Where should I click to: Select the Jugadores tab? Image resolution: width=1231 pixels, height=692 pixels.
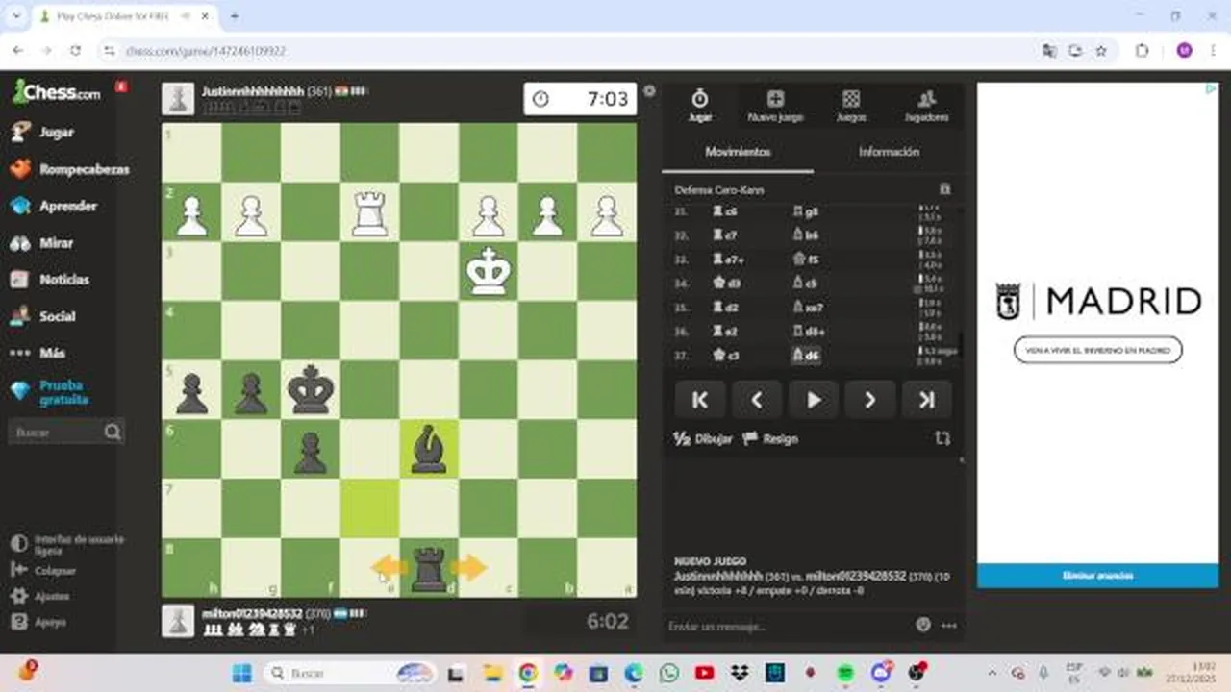(x=926, y=106)
